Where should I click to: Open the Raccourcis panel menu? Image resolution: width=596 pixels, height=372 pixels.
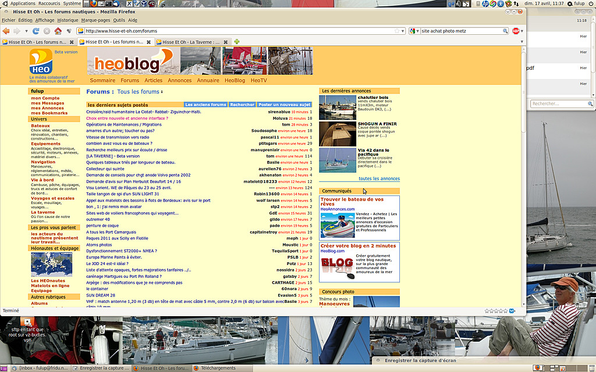(x=49, y=3)
